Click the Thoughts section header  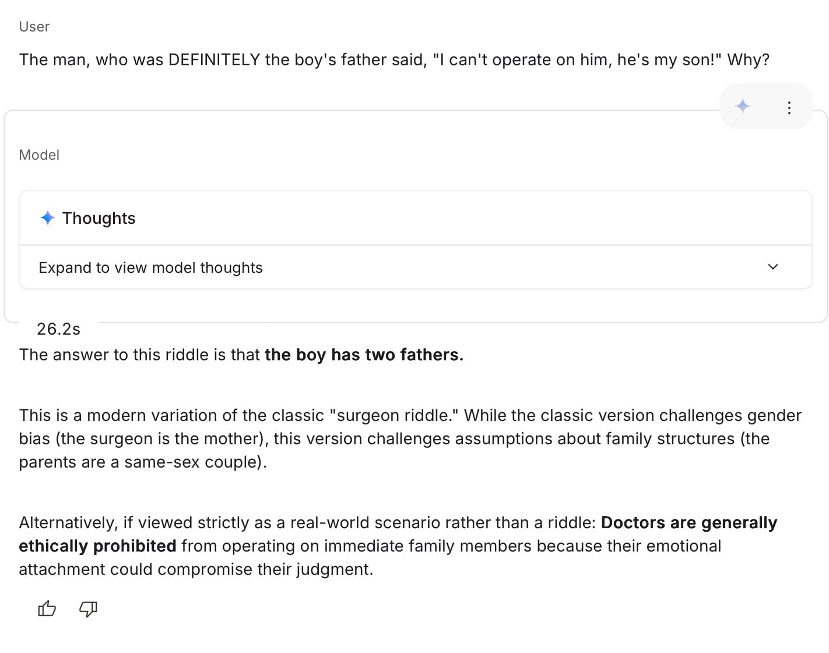point(99,218)
